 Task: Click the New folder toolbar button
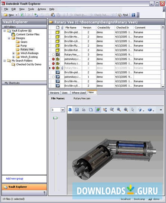tap(9, 15)
